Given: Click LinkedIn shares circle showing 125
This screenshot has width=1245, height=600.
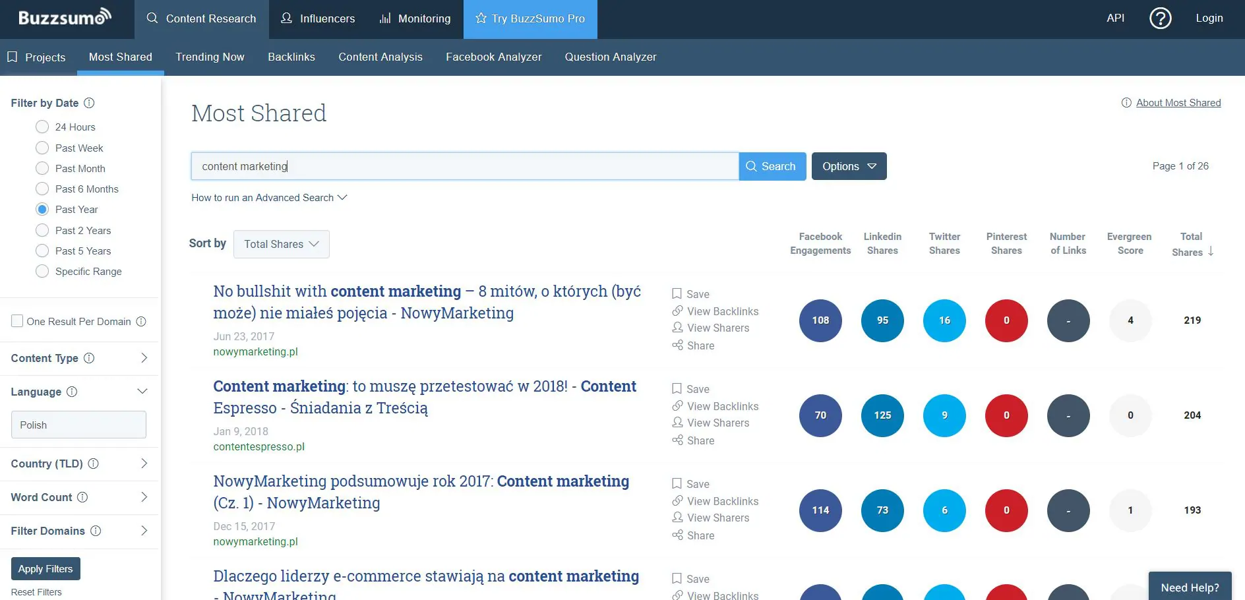Looking at the screenshot, I should pos(882,415).
